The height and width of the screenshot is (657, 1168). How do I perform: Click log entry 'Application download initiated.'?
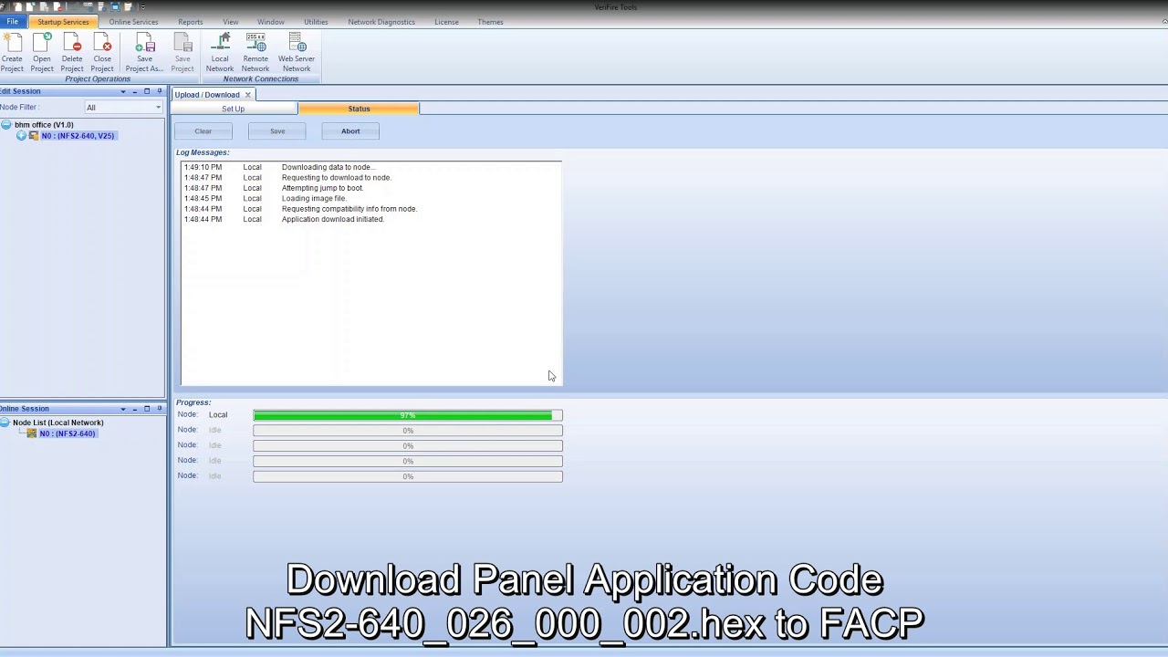coord(332,220)
